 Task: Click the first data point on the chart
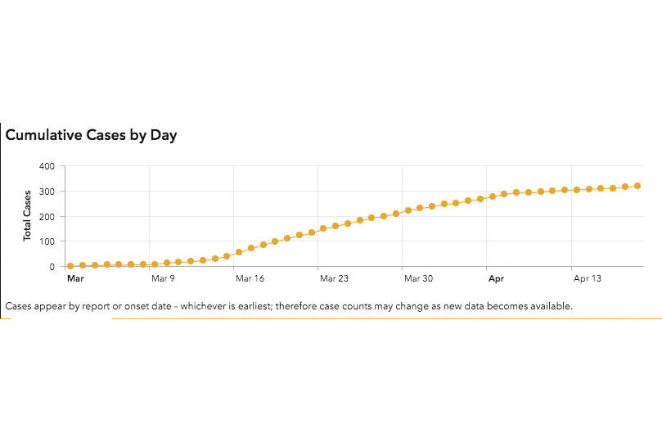(70, 266)
